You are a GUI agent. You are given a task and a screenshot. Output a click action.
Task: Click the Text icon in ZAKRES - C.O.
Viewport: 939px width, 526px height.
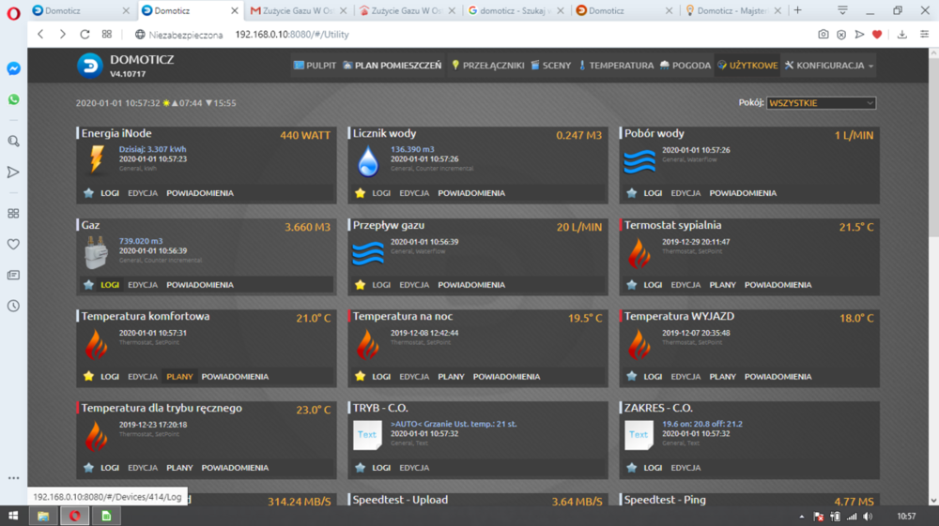click(639, 435)
